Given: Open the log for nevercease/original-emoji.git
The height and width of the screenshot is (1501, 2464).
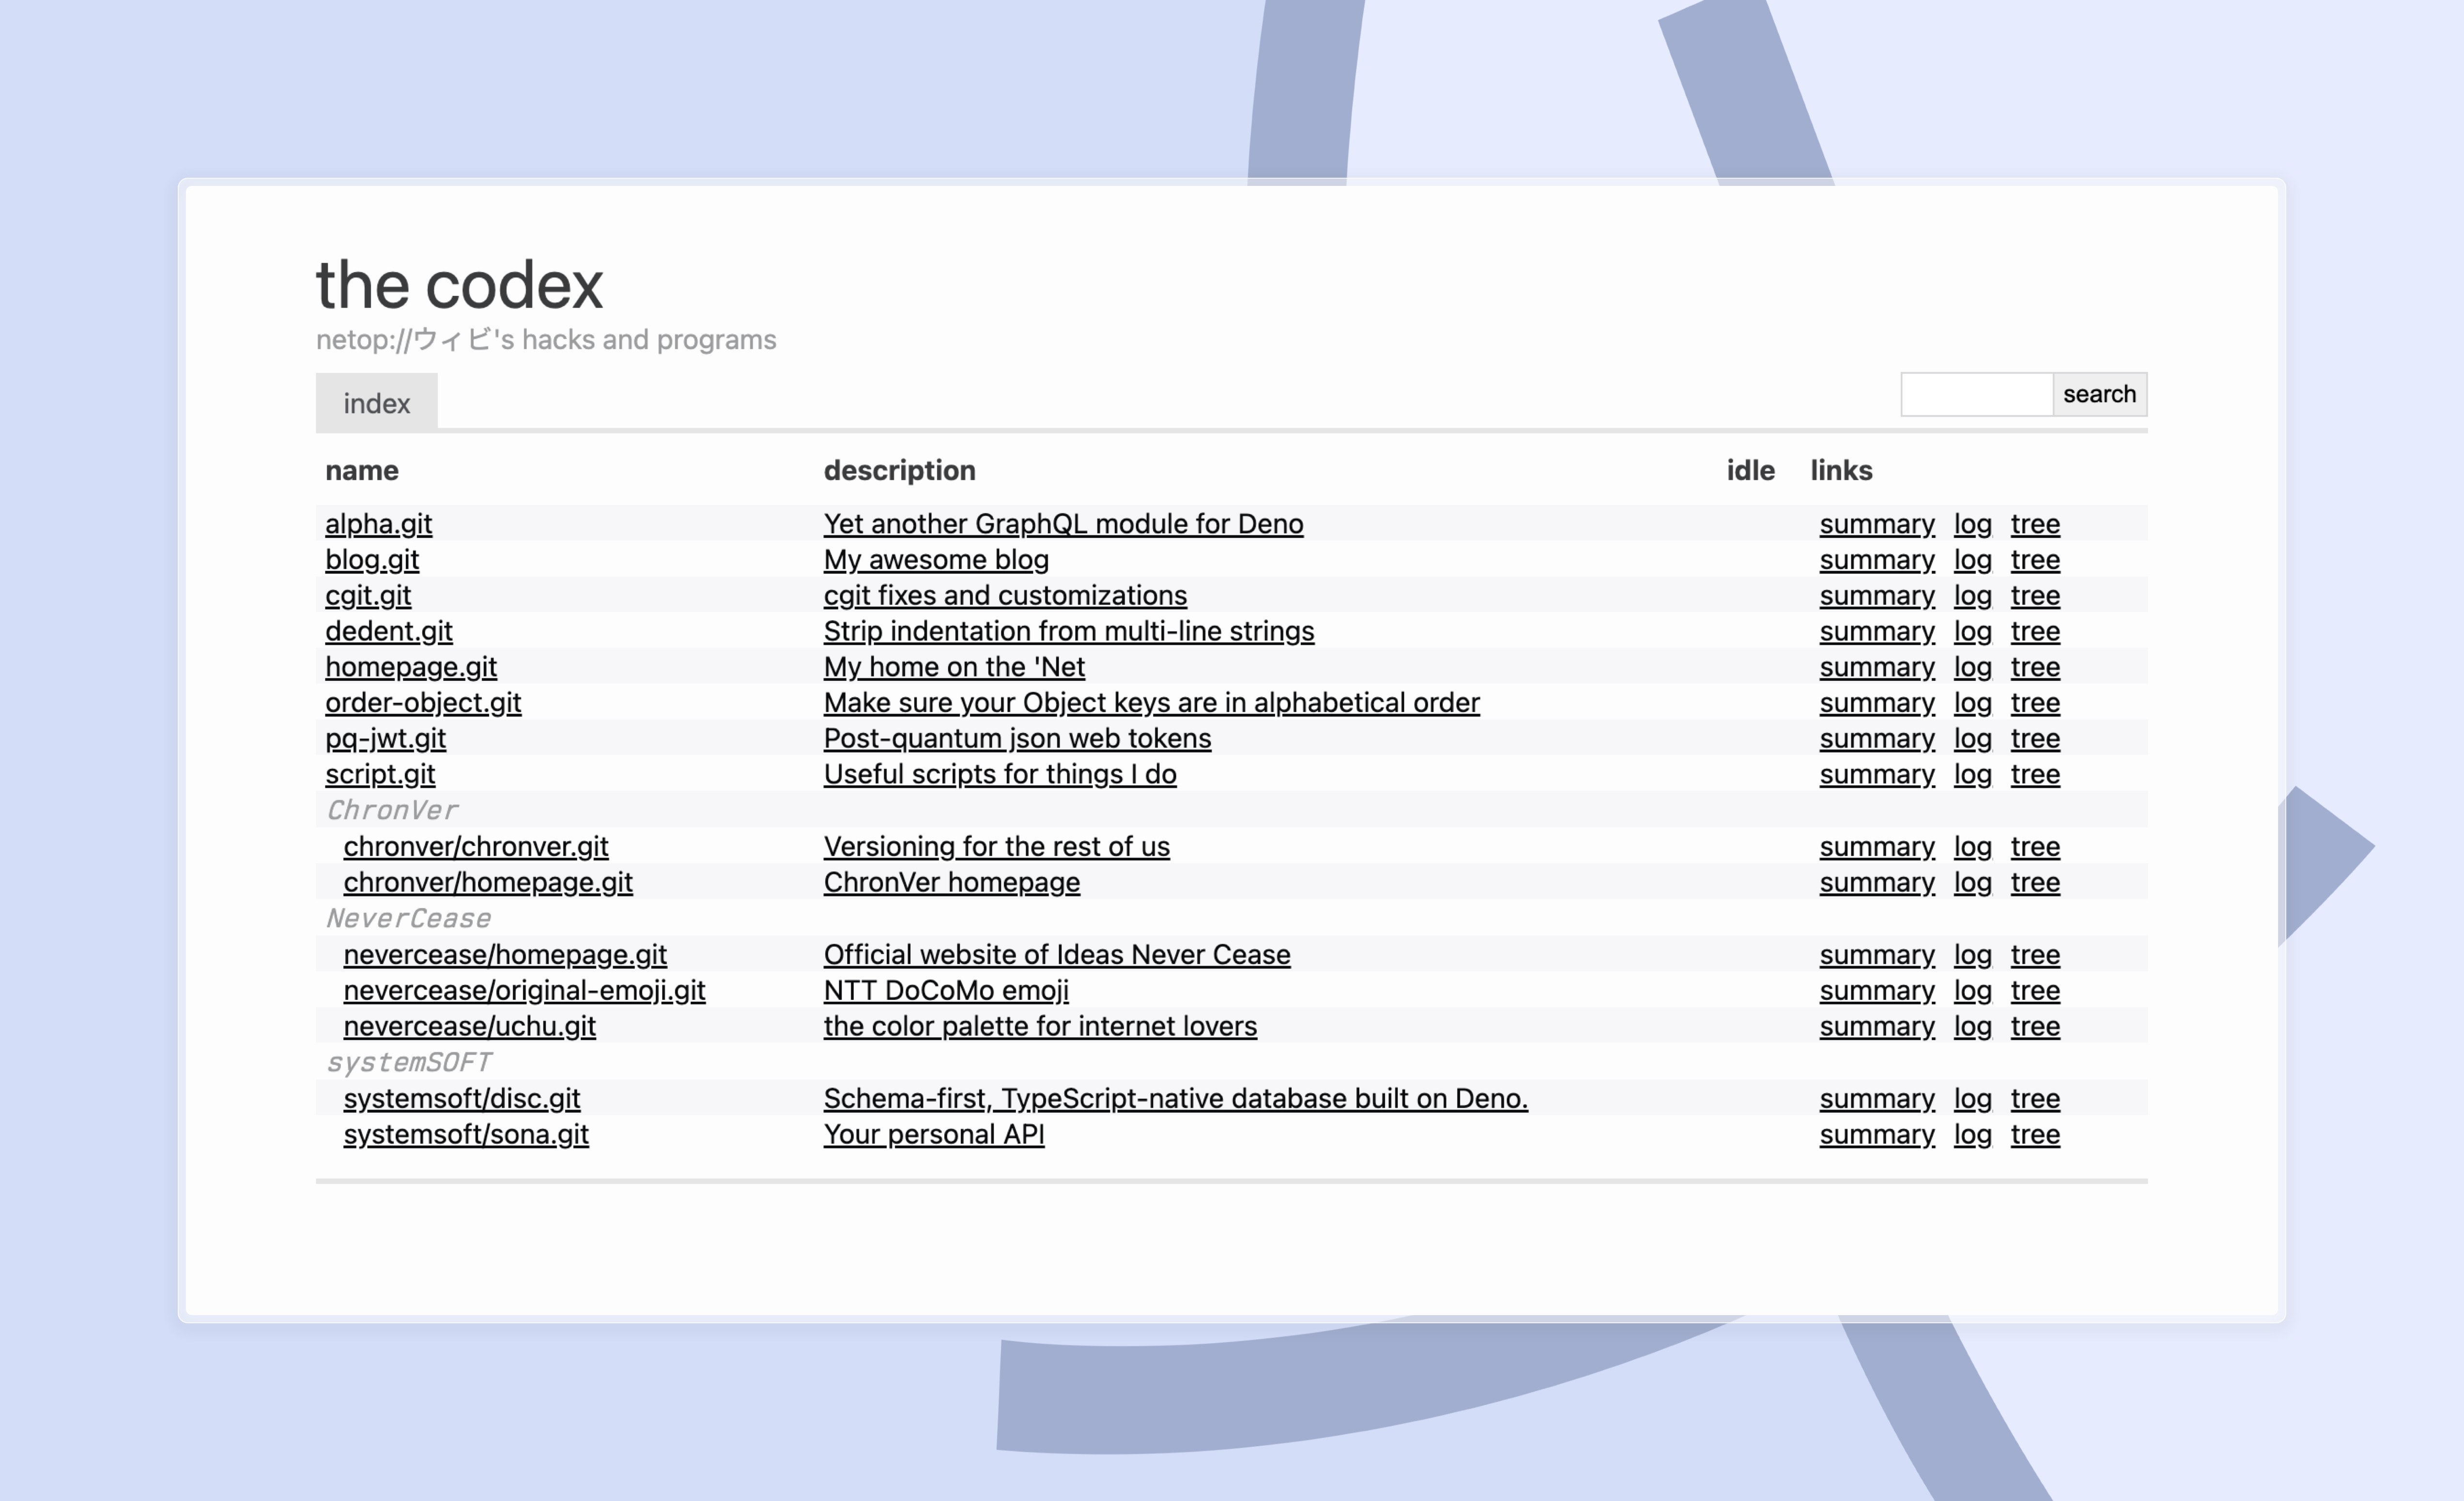Looking at the screenshot, I should tap(1971, 990).
